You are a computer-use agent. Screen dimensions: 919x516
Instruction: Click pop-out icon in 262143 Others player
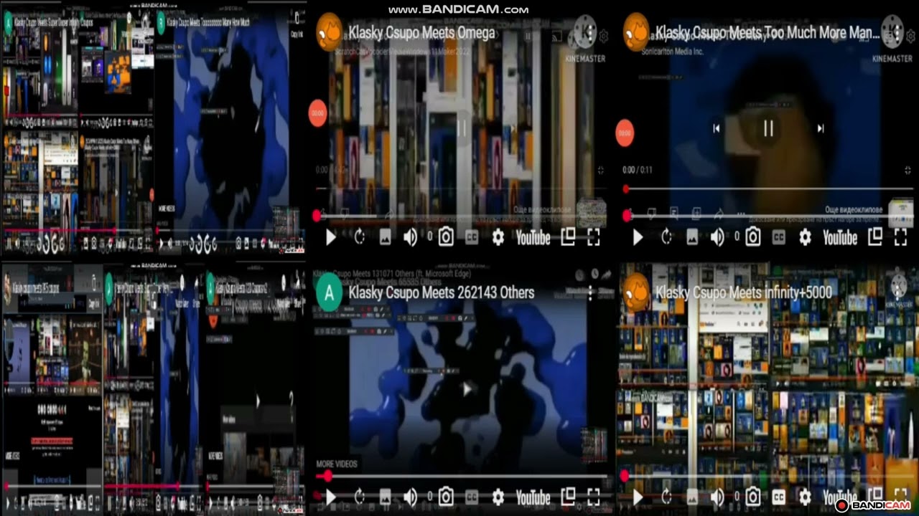(x=568, y=497)
